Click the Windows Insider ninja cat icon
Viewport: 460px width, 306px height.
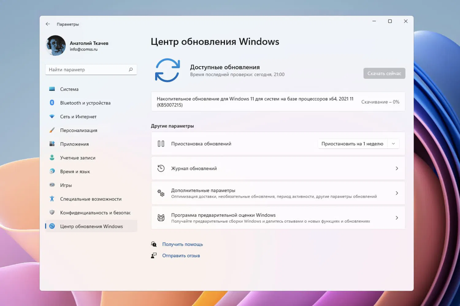click(x=161, y=217)
